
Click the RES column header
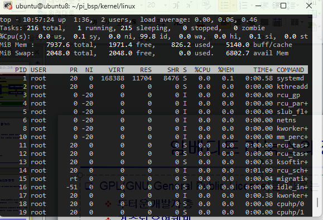[x=146, y=70]
